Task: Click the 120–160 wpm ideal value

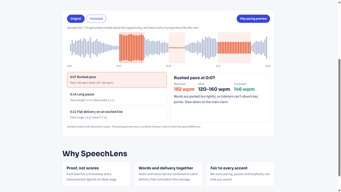Action: click(214, 89)
